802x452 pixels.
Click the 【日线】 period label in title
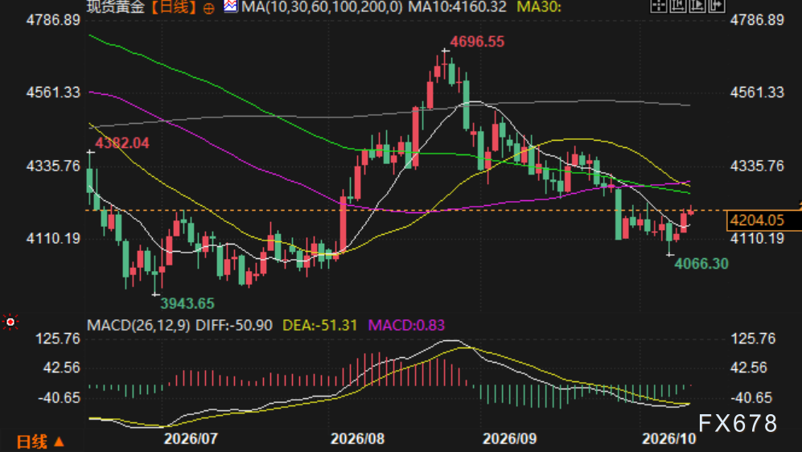tap(174, 6)
